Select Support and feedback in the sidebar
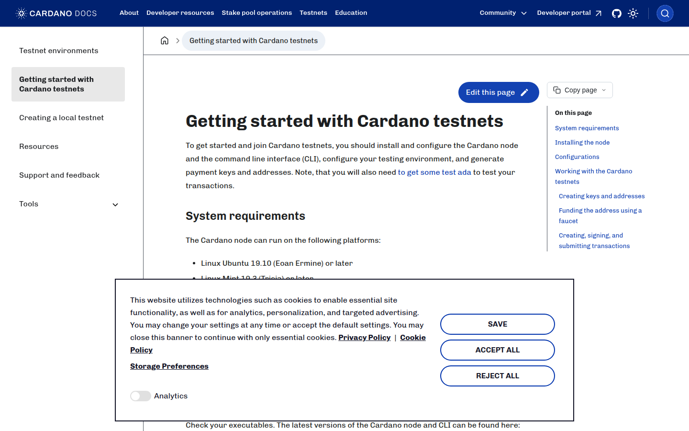This screenshot has width=689, height=431. tap(68, 175)
